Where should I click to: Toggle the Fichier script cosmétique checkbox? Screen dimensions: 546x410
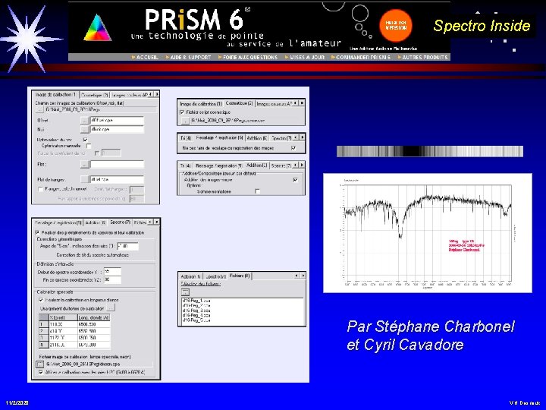182,112
